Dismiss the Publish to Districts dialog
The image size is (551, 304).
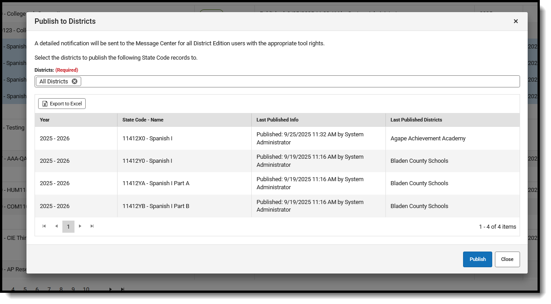tap(516, 21)
